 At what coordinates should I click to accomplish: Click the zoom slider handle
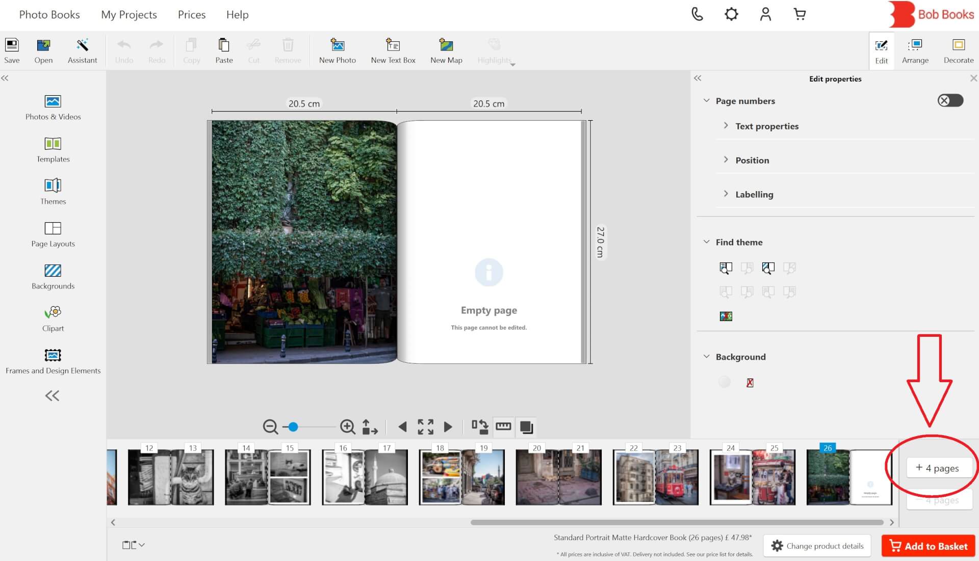[293, 426]
